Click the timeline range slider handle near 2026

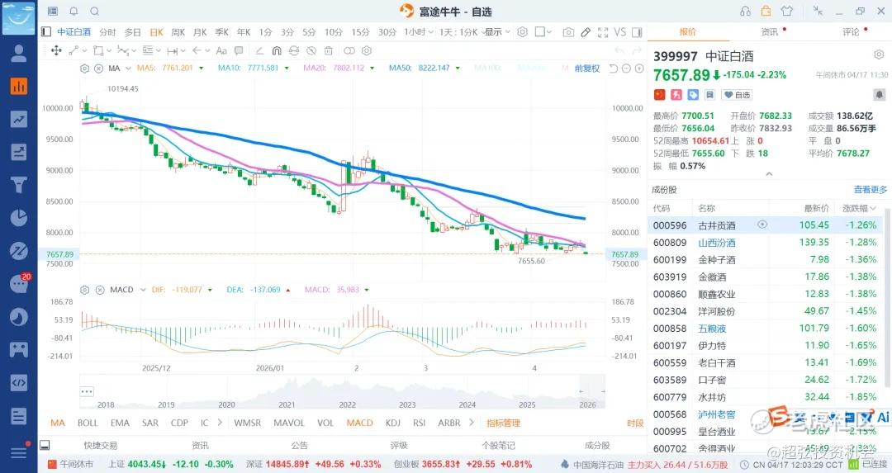click(581, 391)
